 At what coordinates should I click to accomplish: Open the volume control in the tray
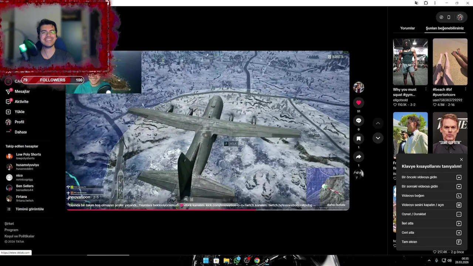(x=449, y=260)
